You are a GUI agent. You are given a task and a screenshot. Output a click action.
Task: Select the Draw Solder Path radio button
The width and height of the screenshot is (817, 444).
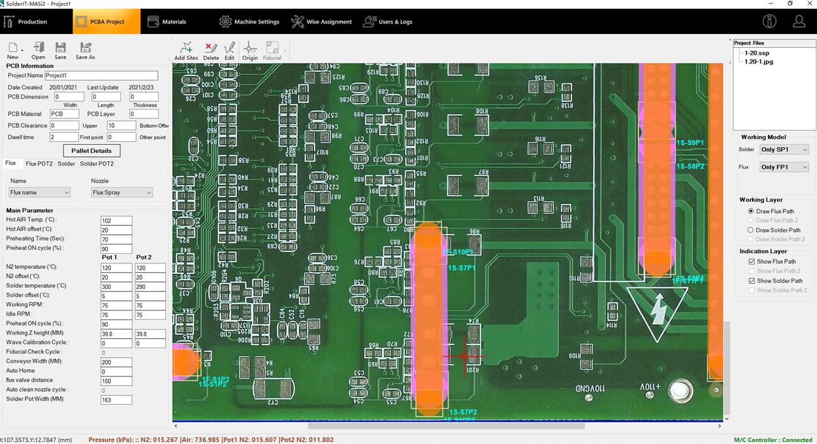pyautogui.click(x=751, y=231)
